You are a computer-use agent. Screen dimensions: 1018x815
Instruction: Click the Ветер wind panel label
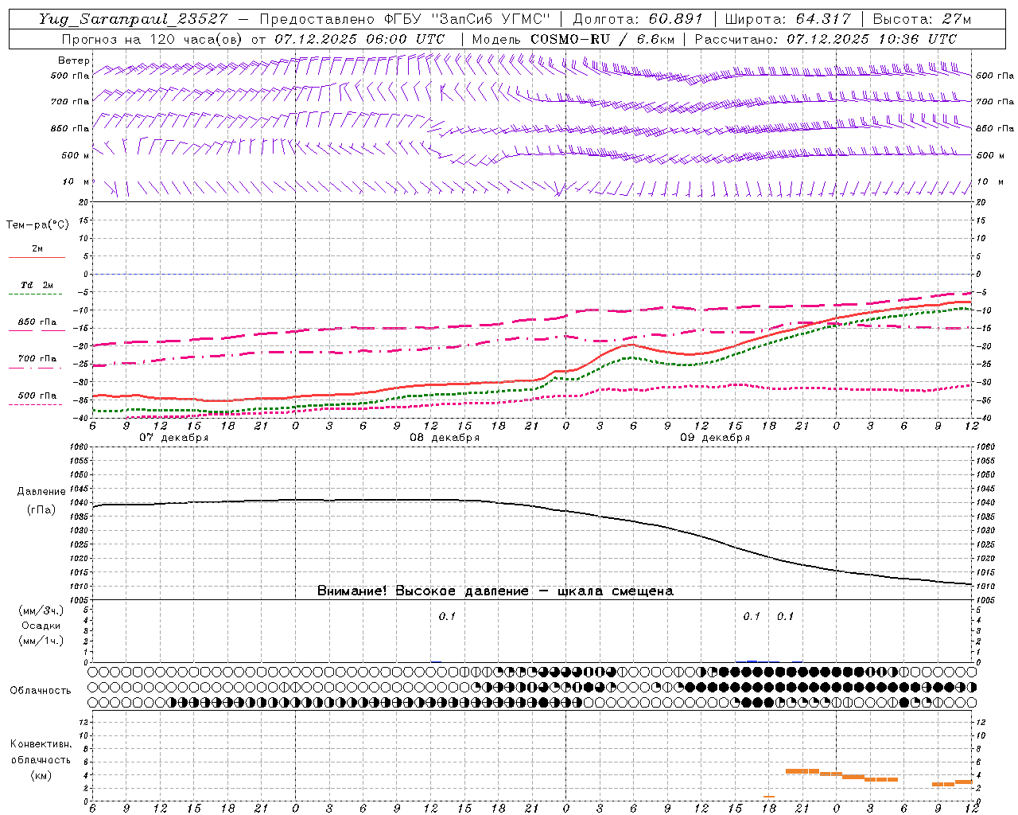point(73,60)
